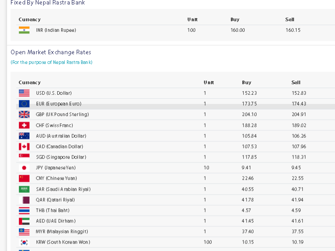Screen dimensions: 335x251
Task: Select the THB (Thai Baht) row
Action: click(x=175, y=210)
